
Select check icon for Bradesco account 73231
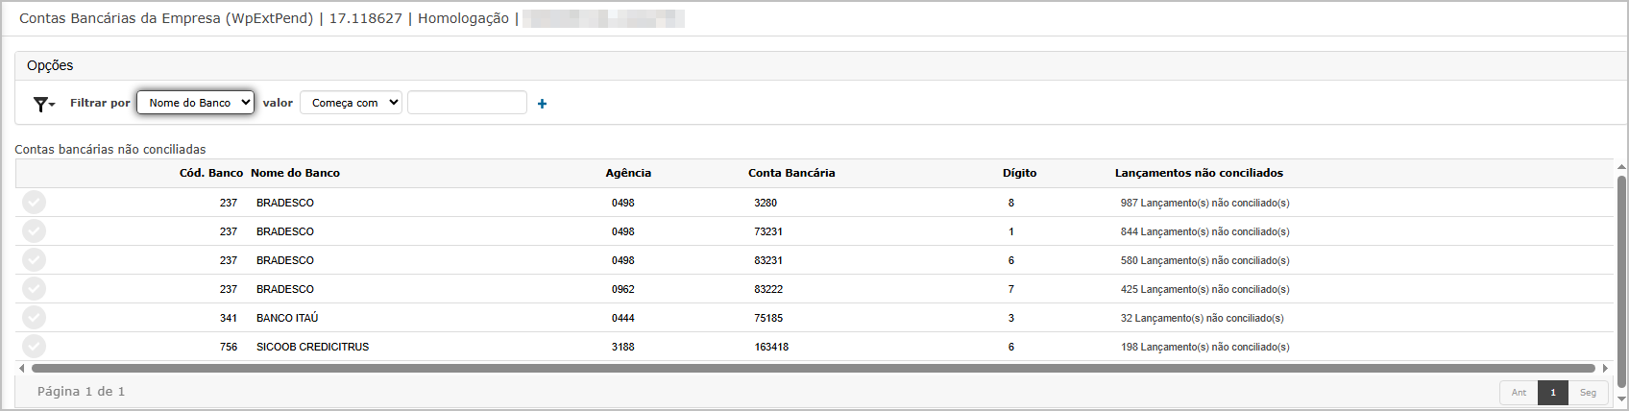pos(34,231)
